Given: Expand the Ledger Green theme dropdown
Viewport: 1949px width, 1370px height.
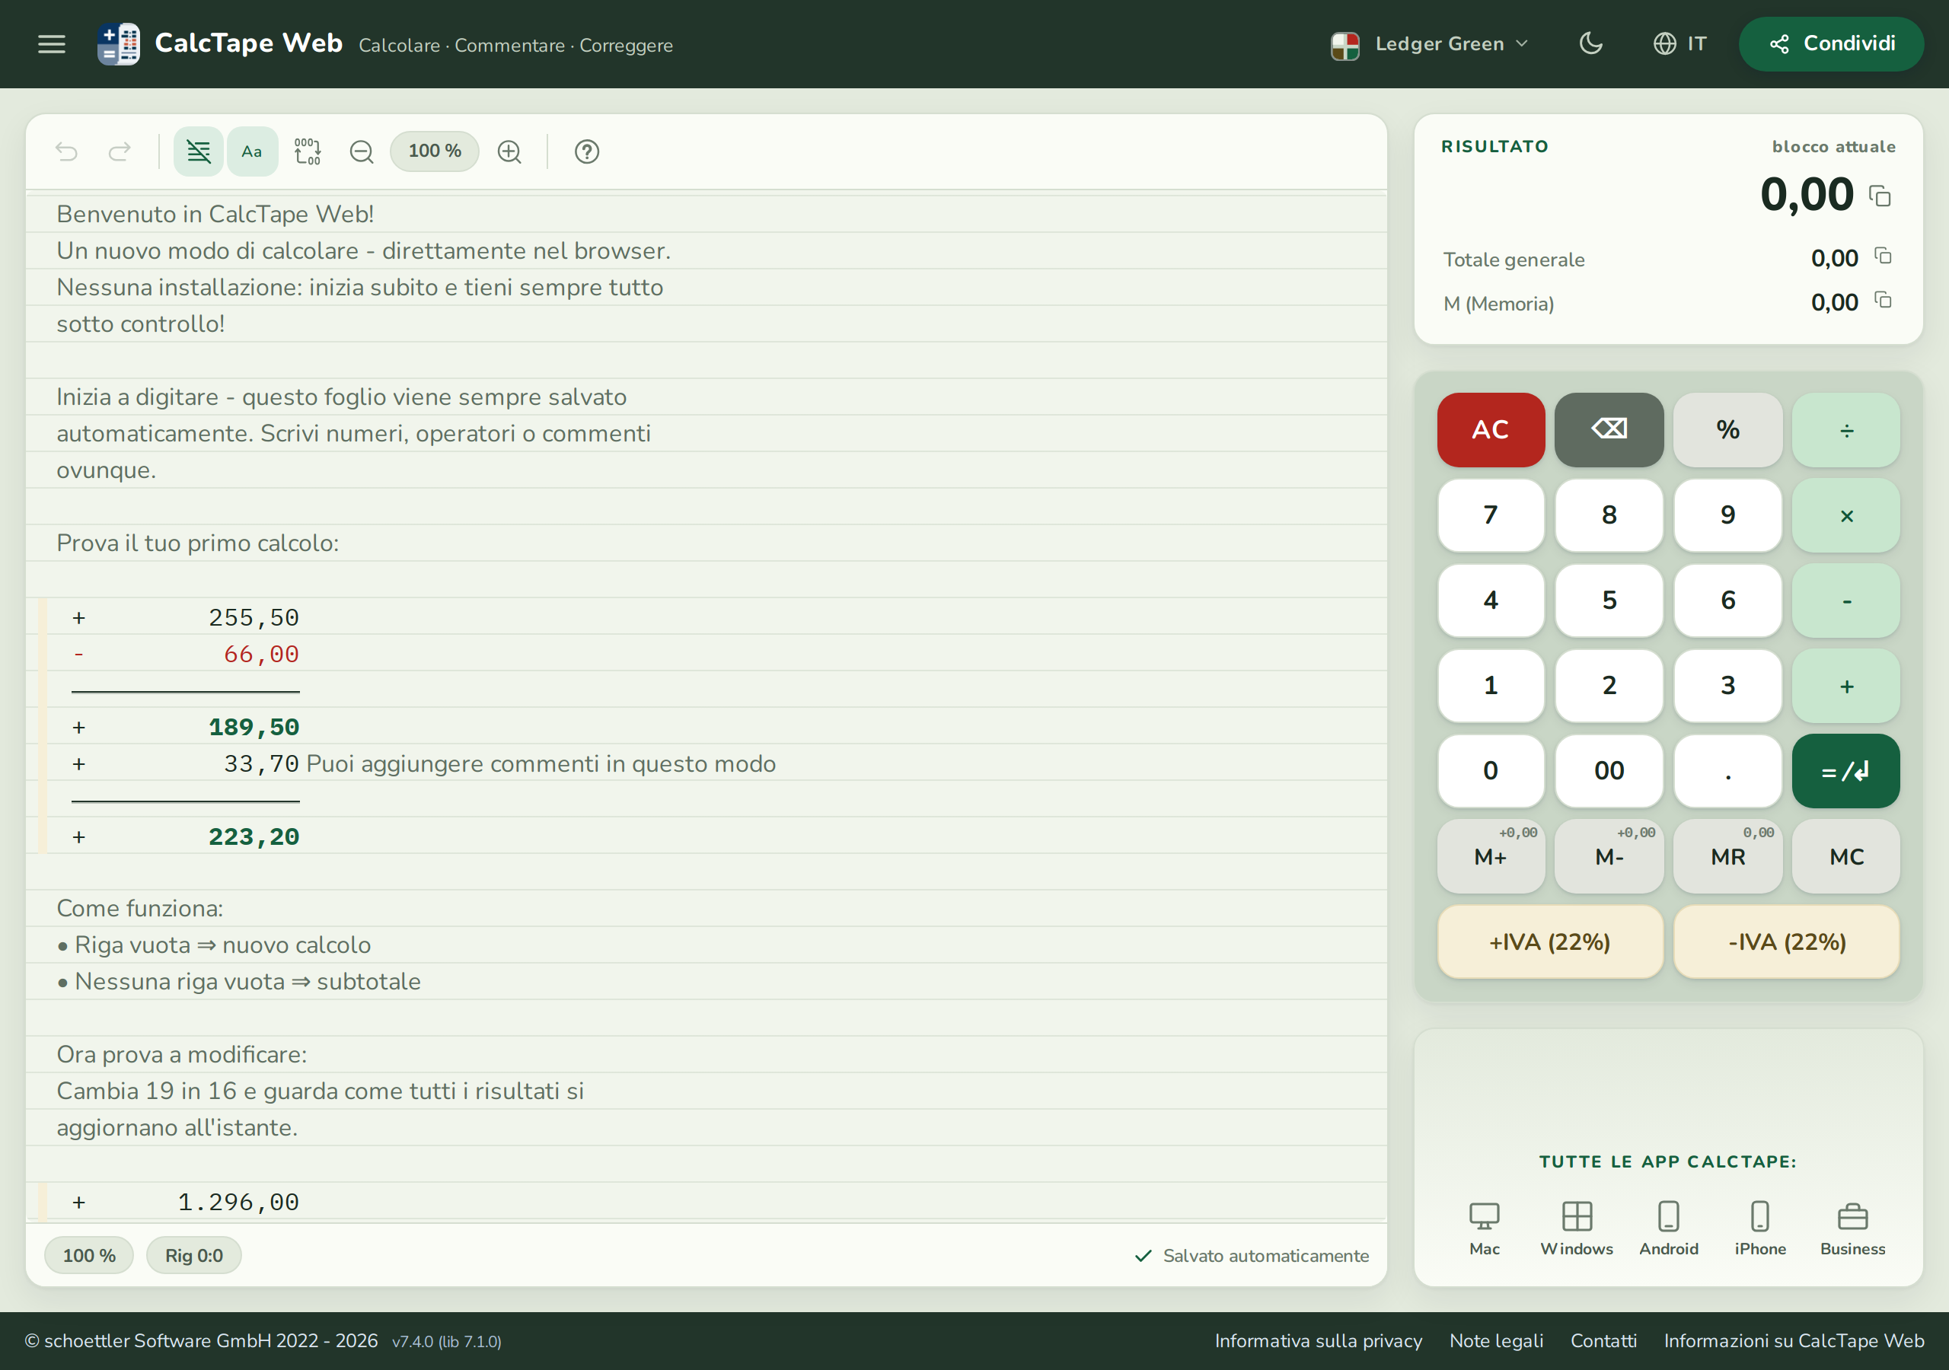Looking at the screenshot, I should pyautogui.click(x=1430, y=44).
